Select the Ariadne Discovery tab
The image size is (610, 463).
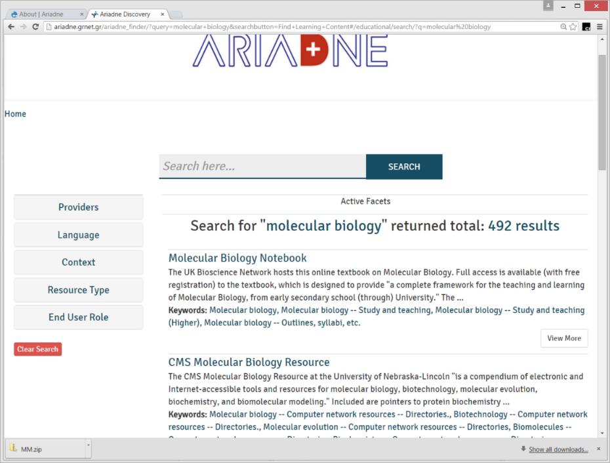click(125, 14)
